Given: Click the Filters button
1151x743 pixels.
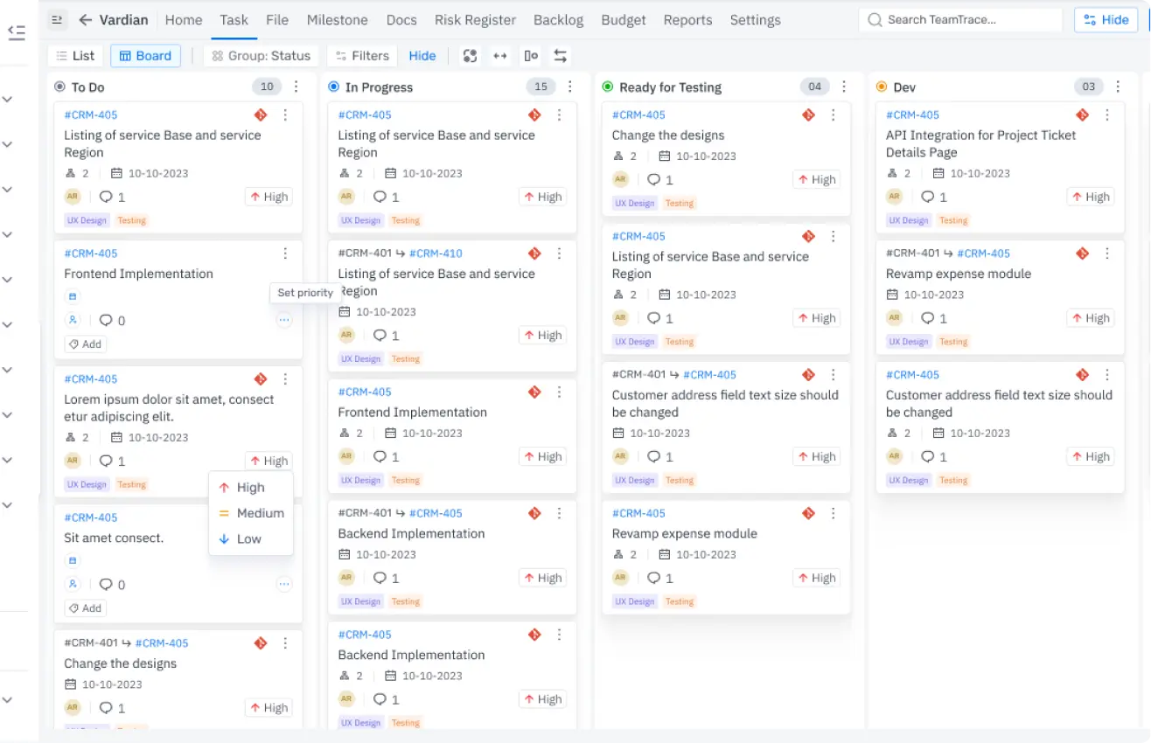Looking at the screenshot, I should pyautogui.click(x=362, y=56).
